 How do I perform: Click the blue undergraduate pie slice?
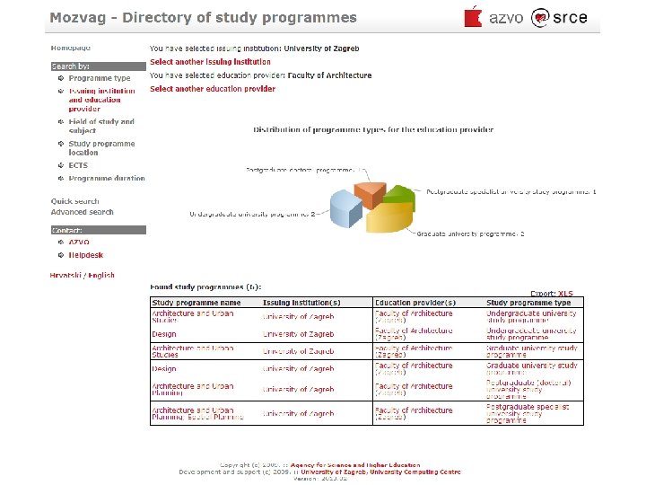click(x=345, y=208)
